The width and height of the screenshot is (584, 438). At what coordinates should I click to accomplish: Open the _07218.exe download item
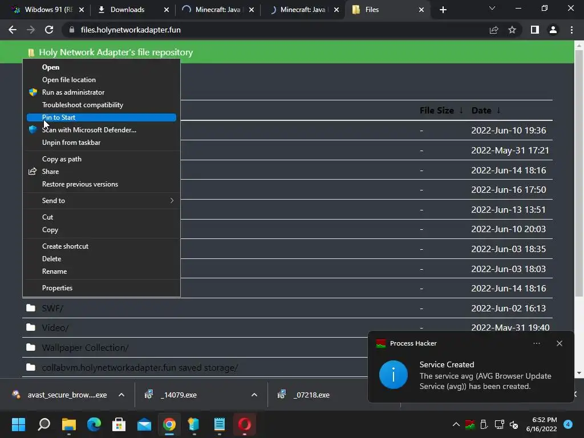(x=311, y=395)
